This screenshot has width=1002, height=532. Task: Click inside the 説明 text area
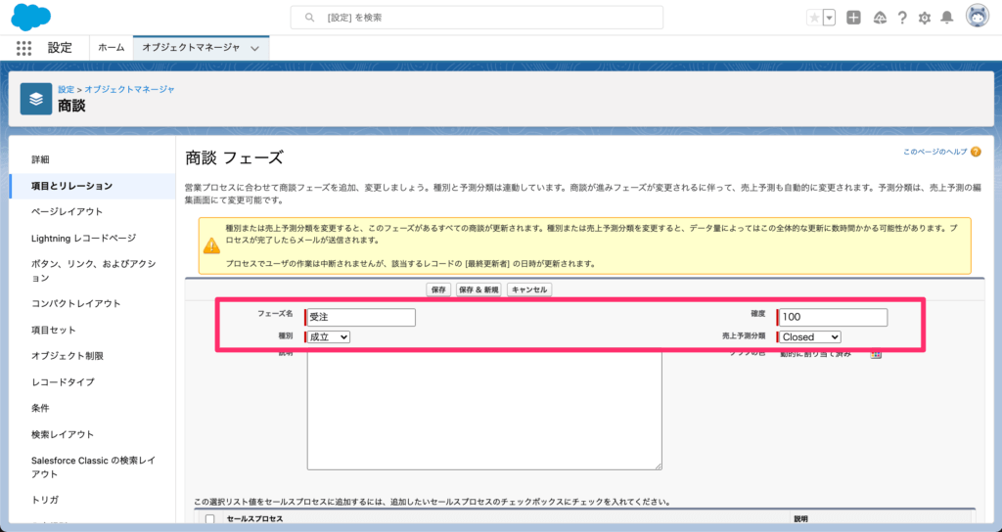484,412
